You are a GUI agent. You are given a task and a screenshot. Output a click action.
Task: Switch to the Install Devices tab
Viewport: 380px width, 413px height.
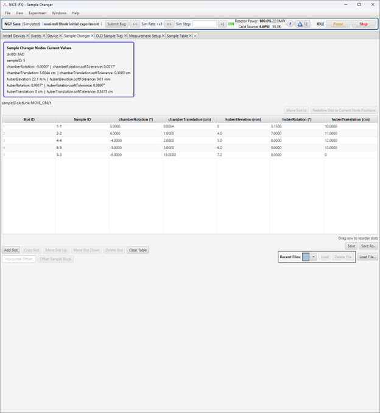pyautogui.click(x=14, y=36)
